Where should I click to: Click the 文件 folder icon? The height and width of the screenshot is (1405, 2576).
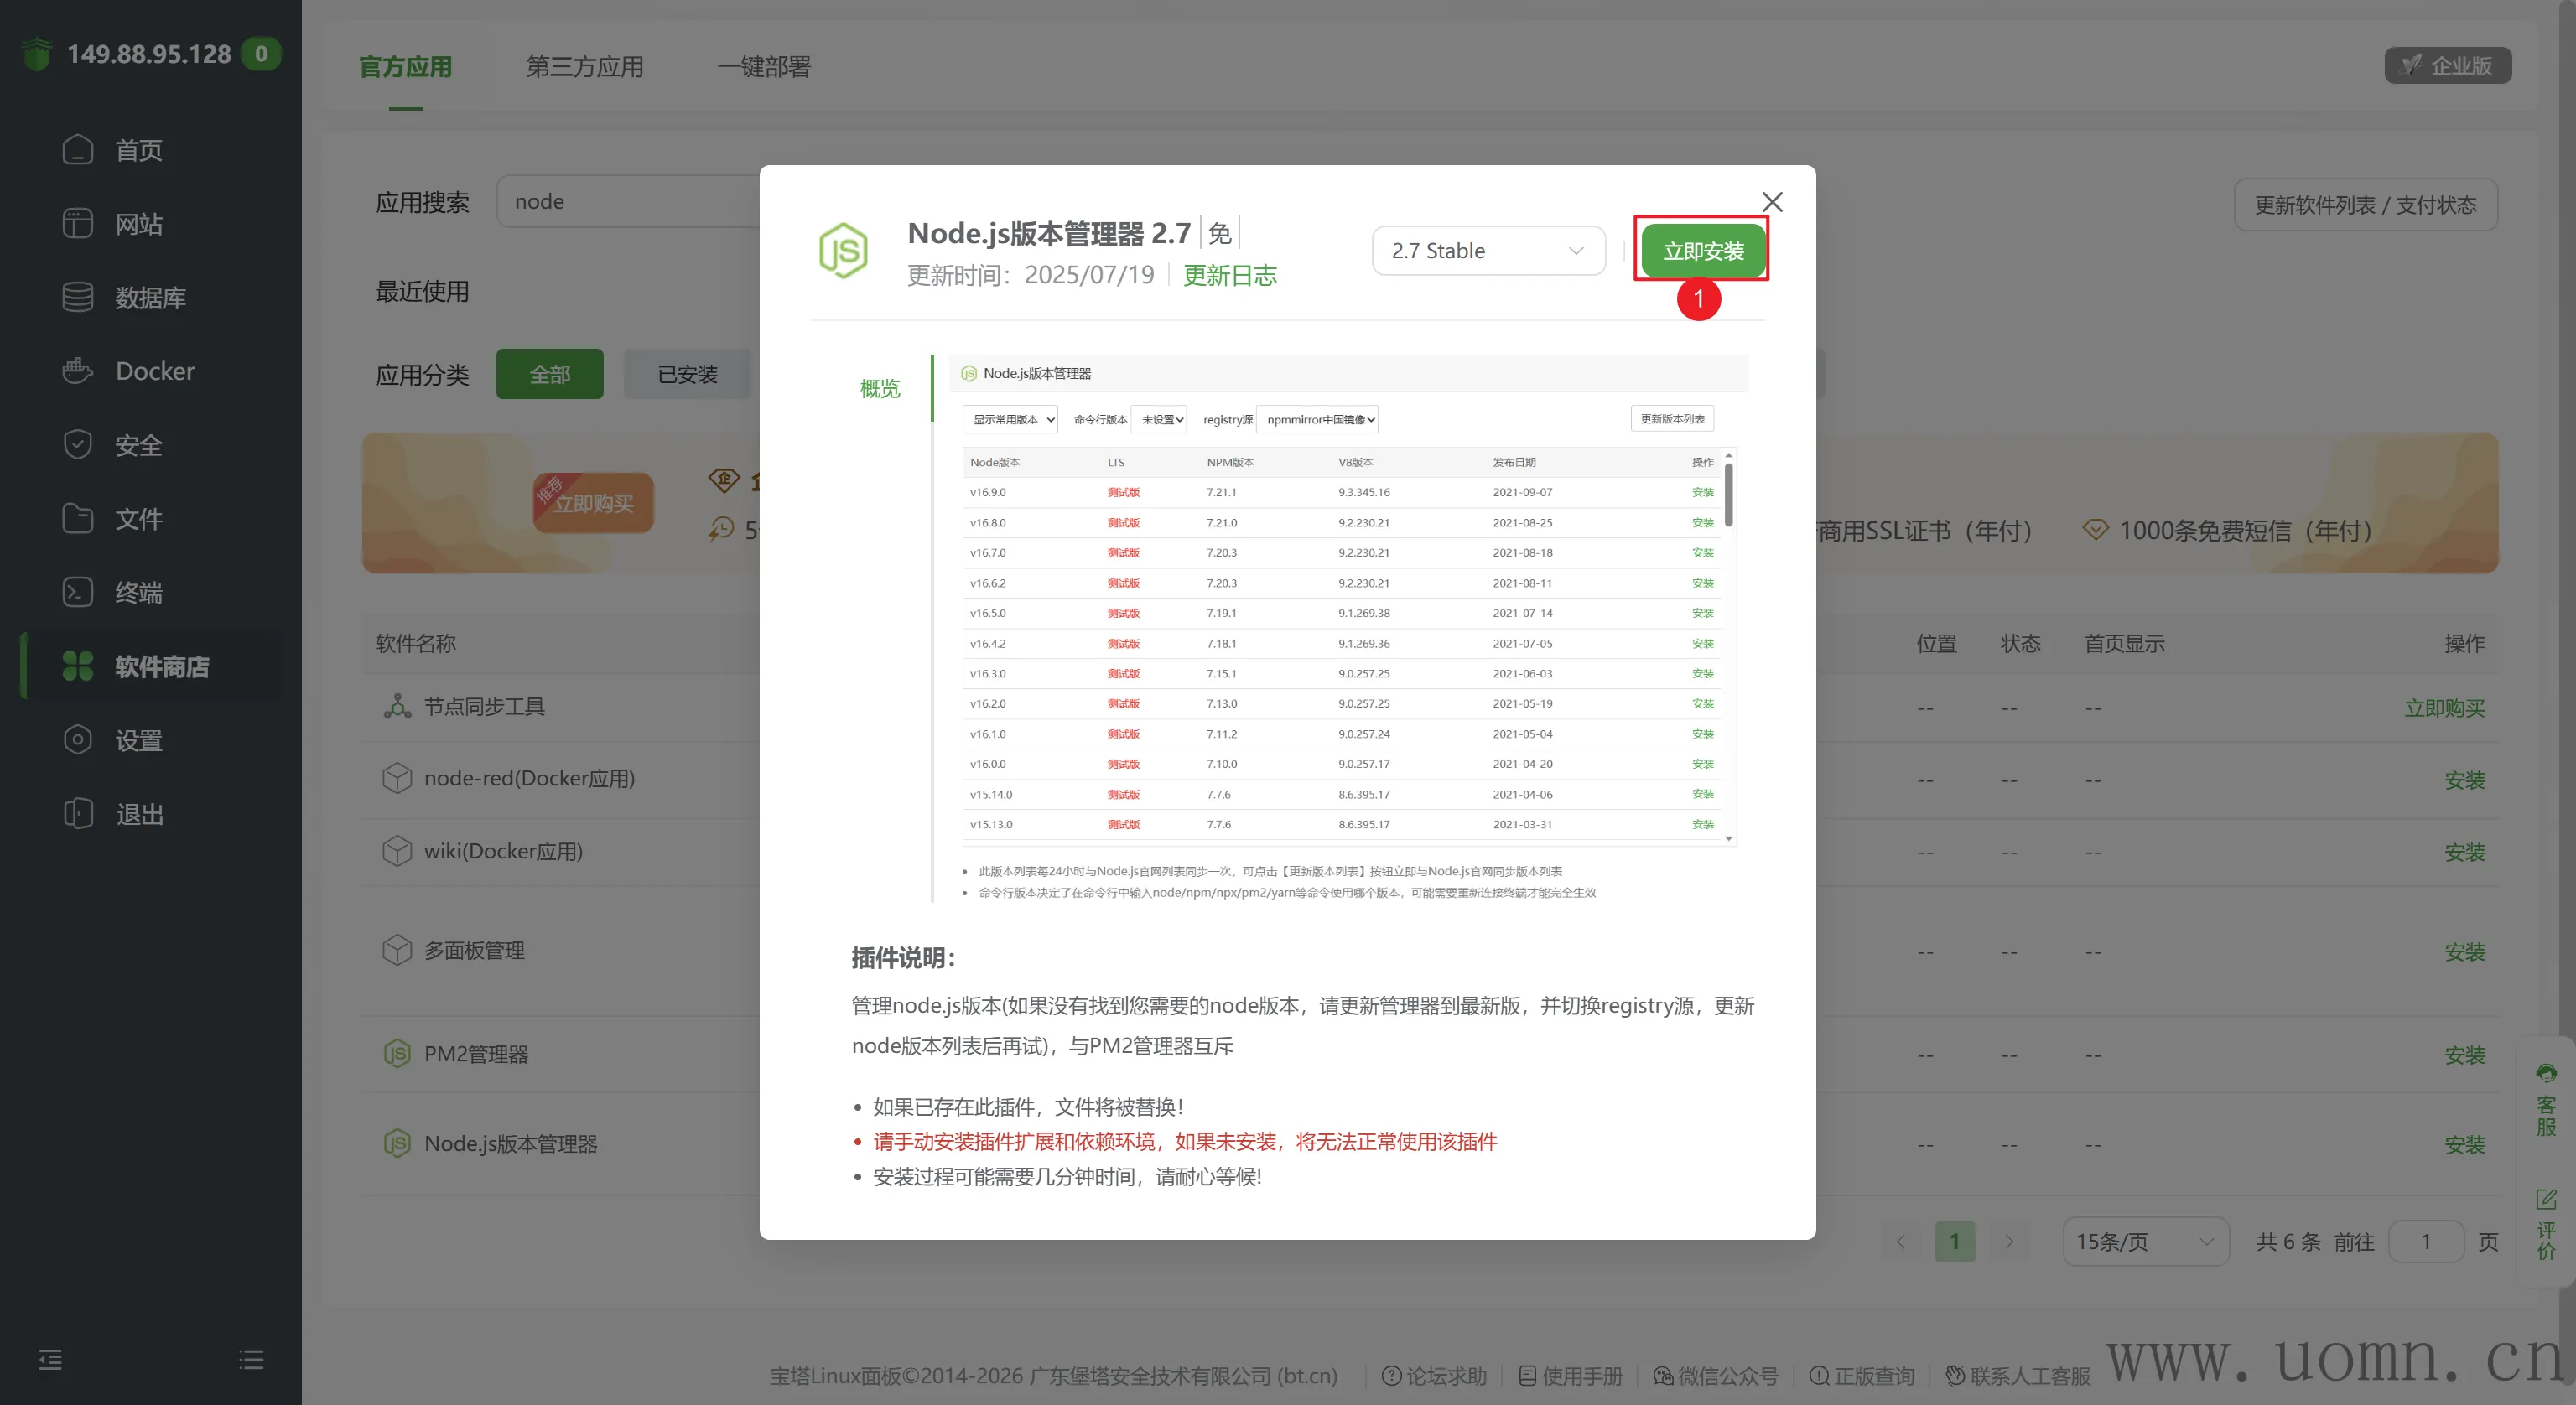click(77, 518)
